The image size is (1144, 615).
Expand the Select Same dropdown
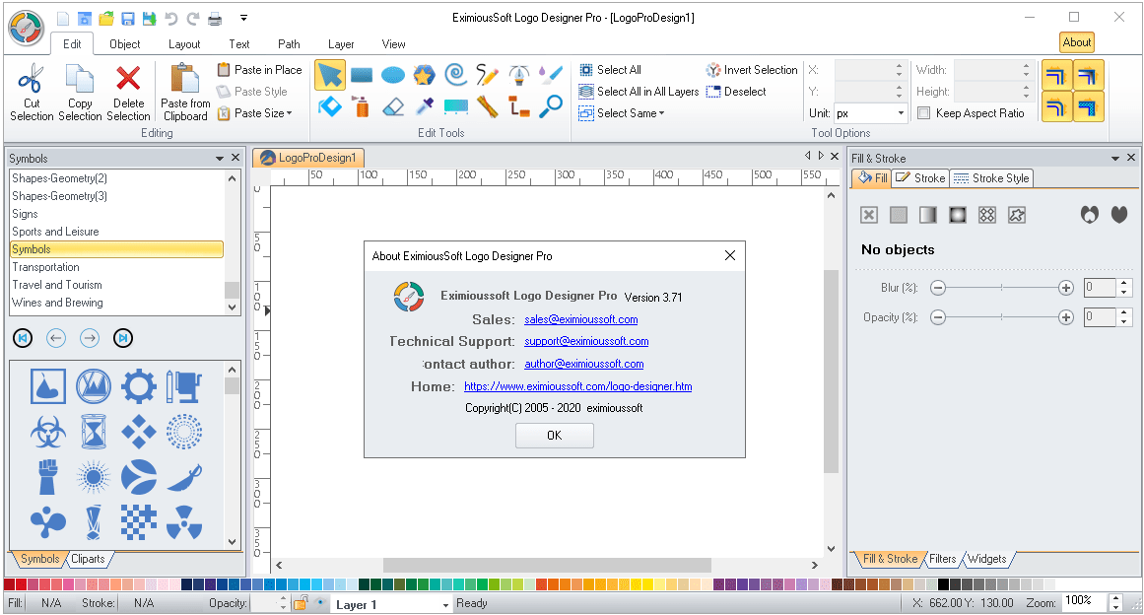662,113
